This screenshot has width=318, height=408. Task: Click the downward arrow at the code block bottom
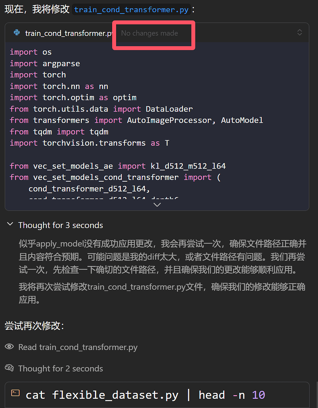pos(157,204)
